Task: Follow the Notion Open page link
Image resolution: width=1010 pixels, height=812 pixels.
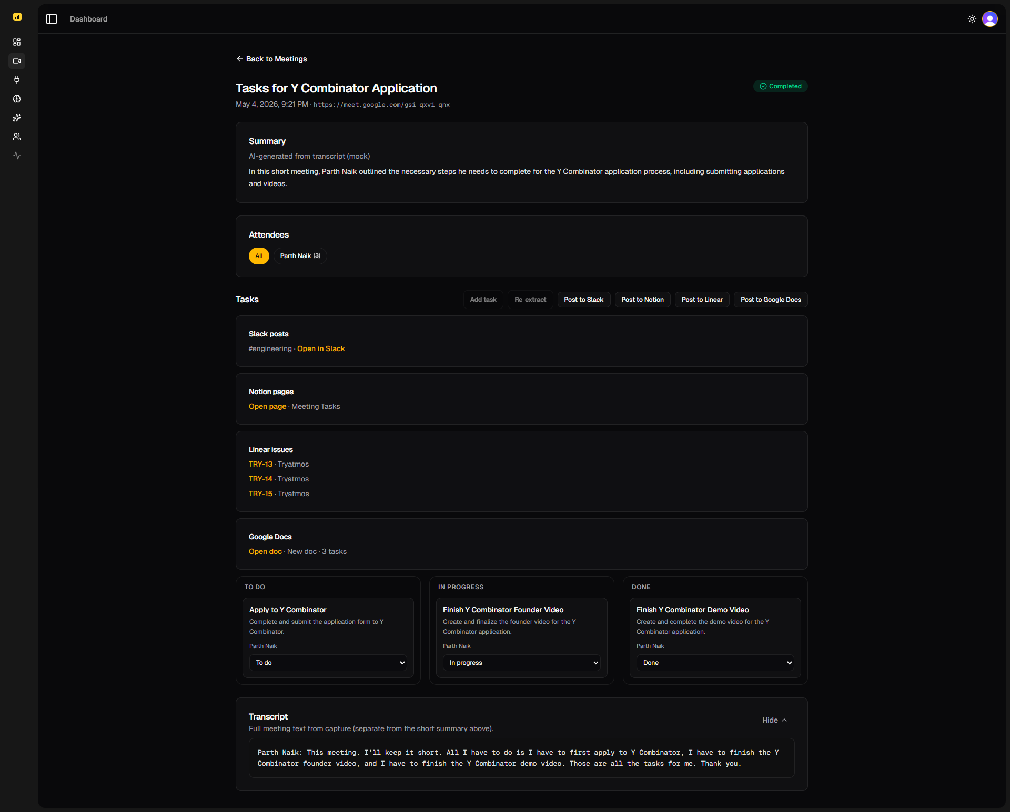Action: [267, 406]
